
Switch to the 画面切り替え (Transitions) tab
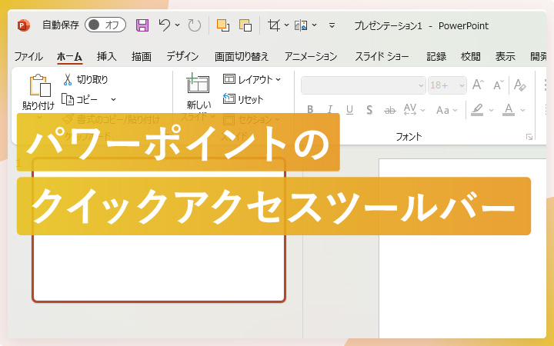(242, 56)
